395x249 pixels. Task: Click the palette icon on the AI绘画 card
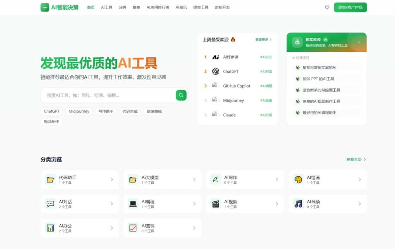click(x=298, y=180)
